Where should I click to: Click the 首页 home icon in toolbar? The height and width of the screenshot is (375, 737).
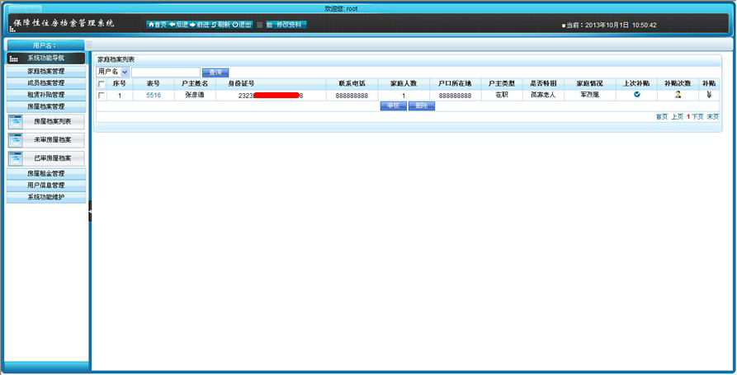(x=157, y=25)
